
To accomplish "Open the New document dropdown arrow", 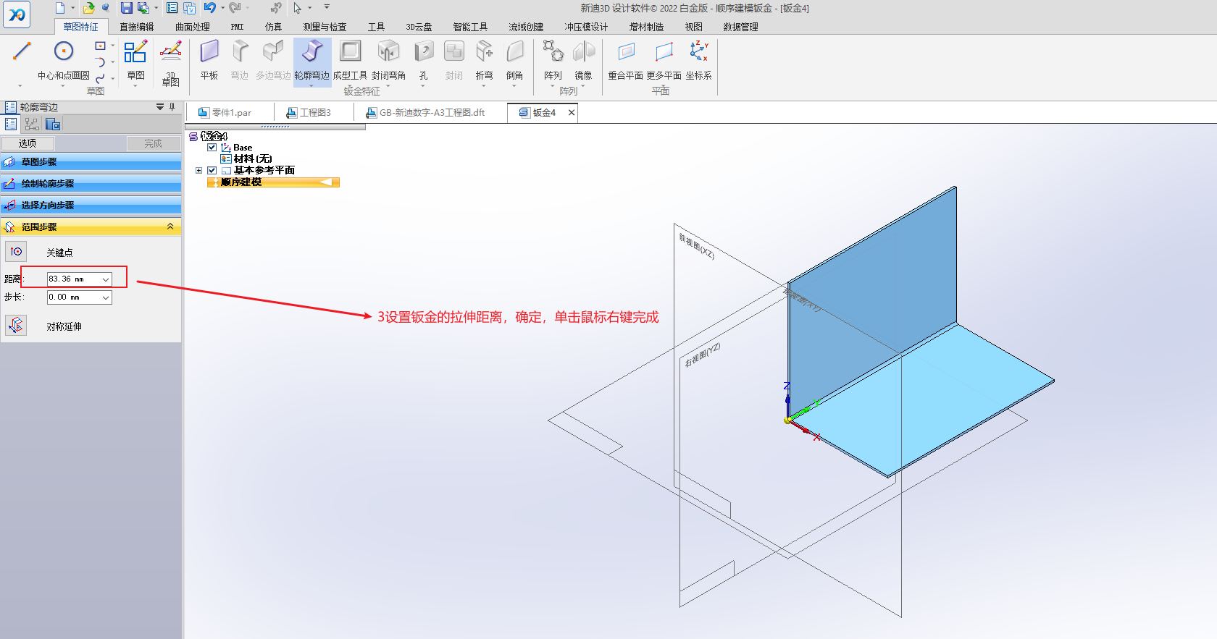I will tap(73, 8).
